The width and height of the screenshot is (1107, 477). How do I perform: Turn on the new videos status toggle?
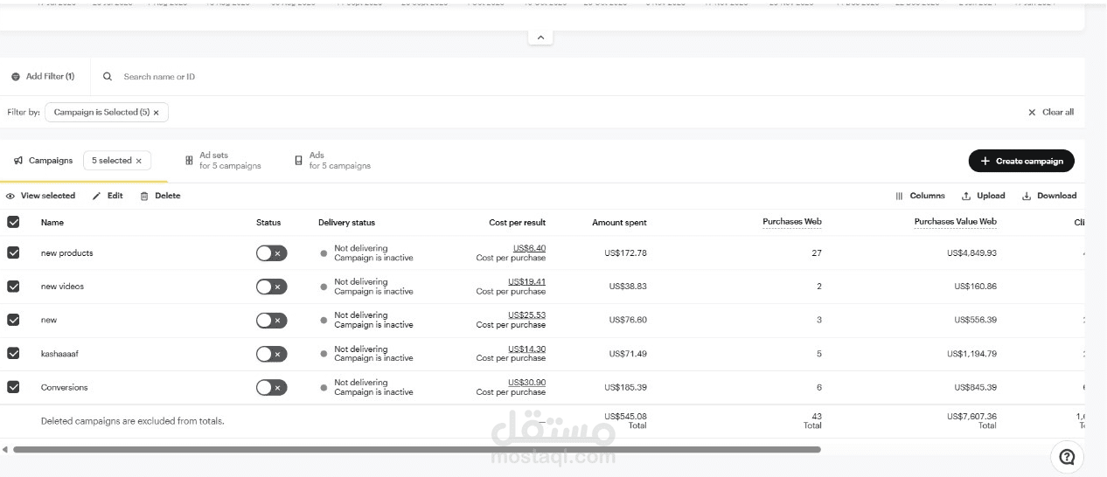tap(271, 287)
